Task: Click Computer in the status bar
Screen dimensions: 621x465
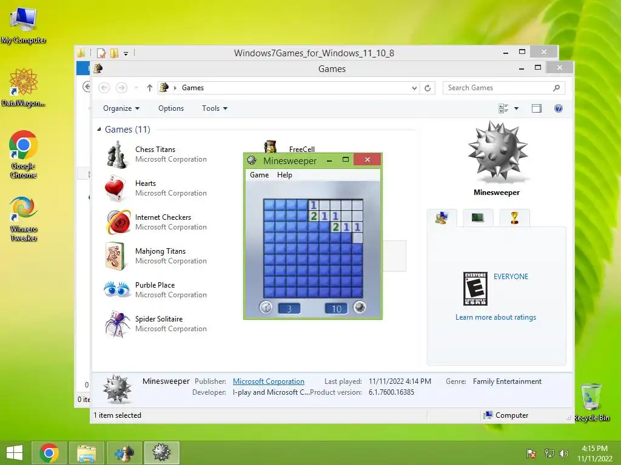Action: point(506,415)
